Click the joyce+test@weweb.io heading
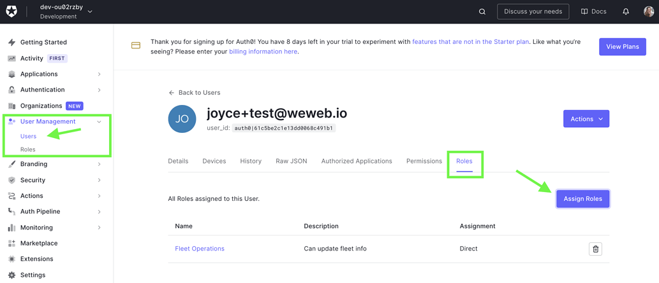The width and height of the screenshot is (659, 283). tap(277, 113)
